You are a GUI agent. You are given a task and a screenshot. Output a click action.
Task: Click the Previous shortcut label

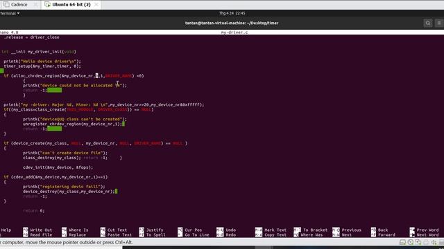click(x=352, y=230)
